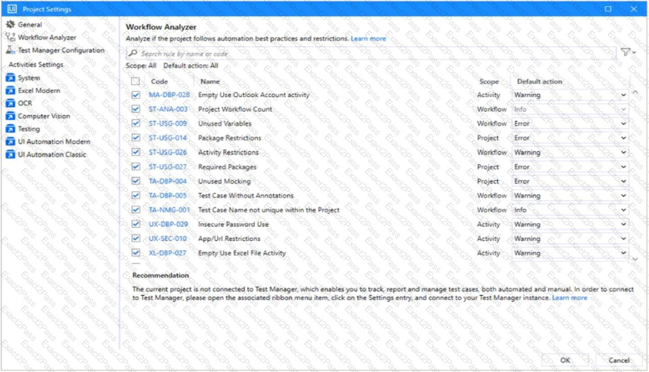This screenshot has height=372, width=649.
Task: Click the Computer Vision icon
Action: [10, 116]
